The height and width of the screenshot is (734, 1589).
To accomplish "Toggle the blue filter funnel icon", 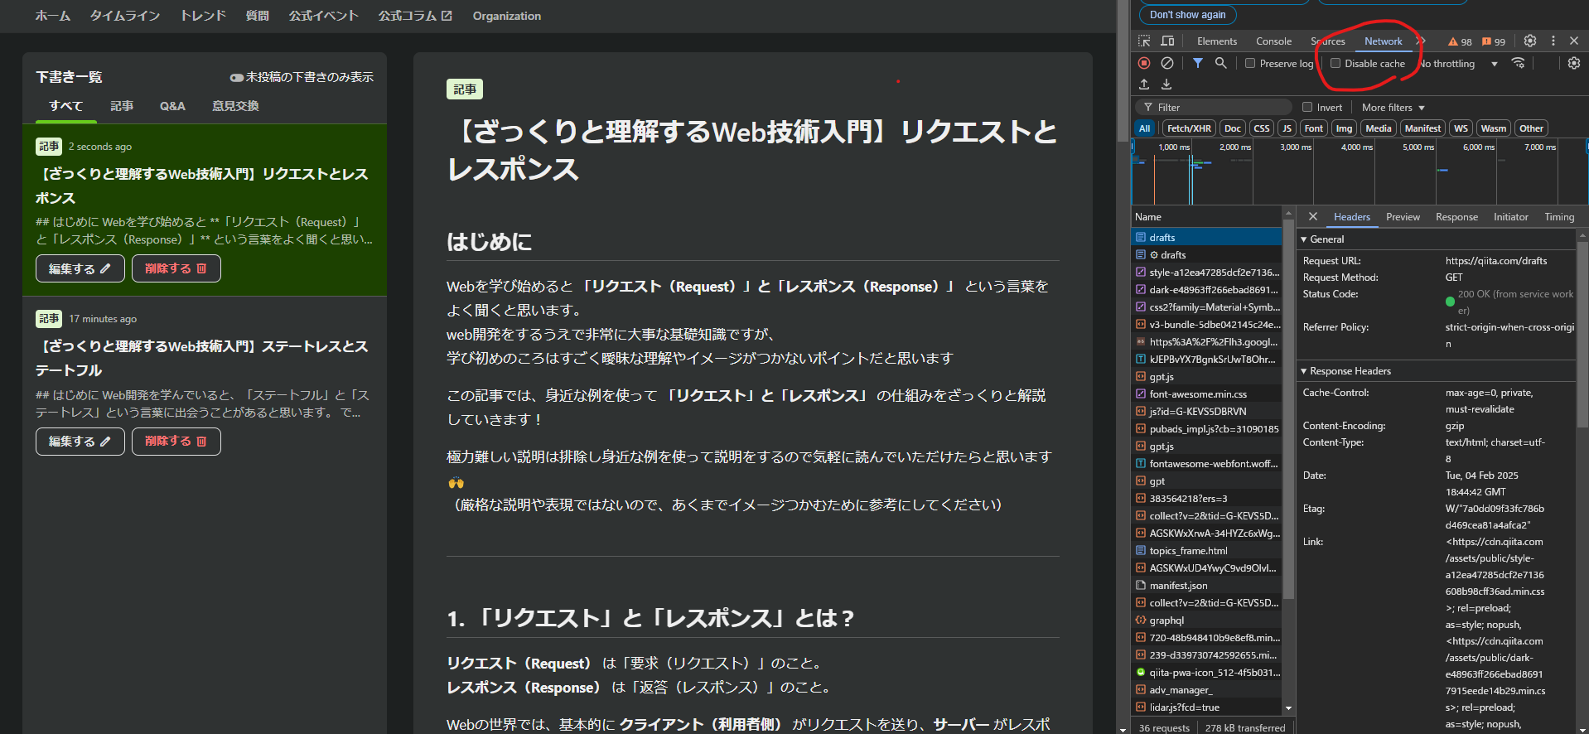I will pyautogui.click(x=1198, y=63).
